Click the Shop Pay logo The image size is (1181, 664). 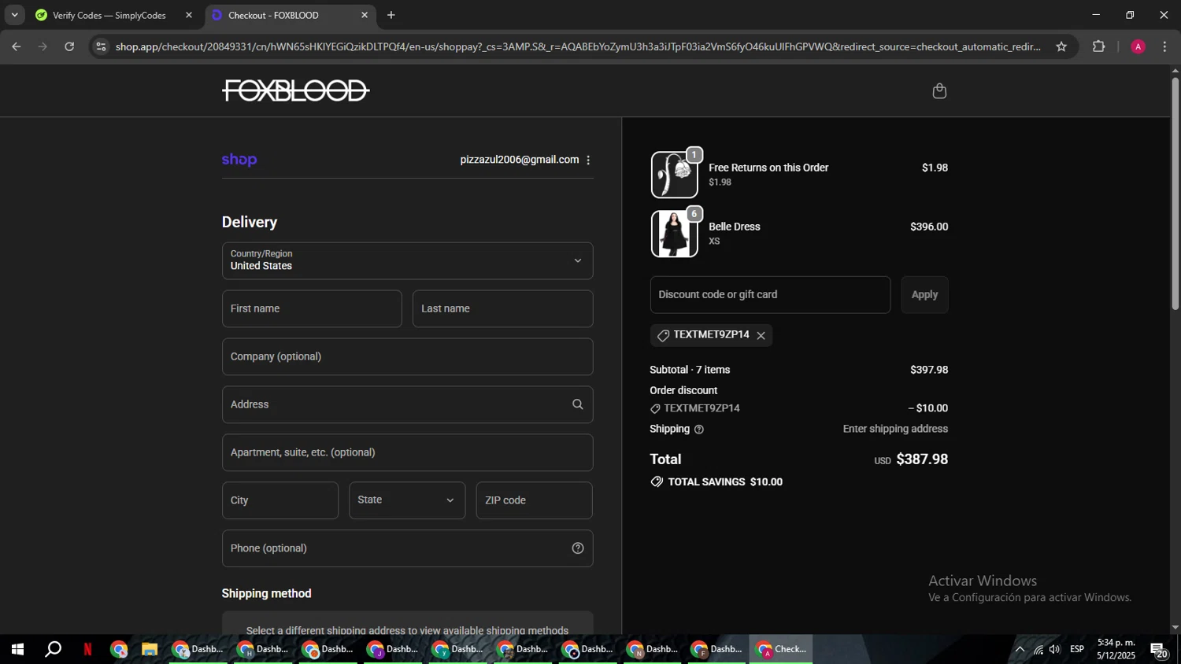[x=239, y=160]
